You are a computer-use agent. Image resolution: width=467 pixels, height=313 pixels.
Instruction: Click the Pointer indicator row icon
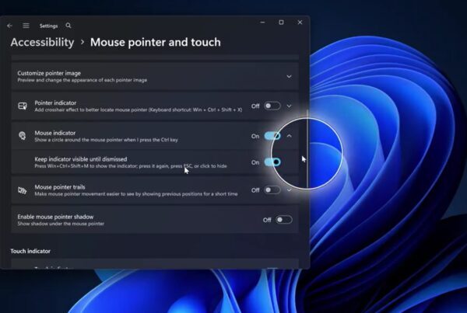coord(23,106)
